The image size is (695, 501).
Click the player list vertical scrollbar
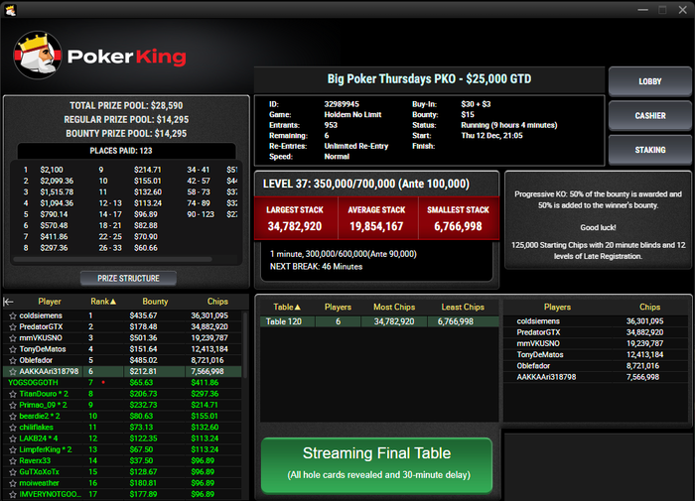(245, 345)
